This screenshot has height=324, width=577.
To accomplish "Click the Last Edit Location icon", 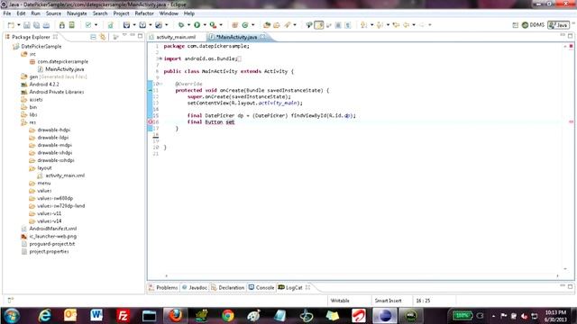I will point(396,25).
